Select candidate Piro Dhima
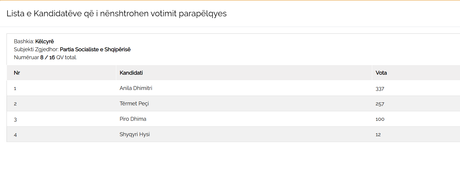This screenshot has width=460, height=169. click(133, 119)
